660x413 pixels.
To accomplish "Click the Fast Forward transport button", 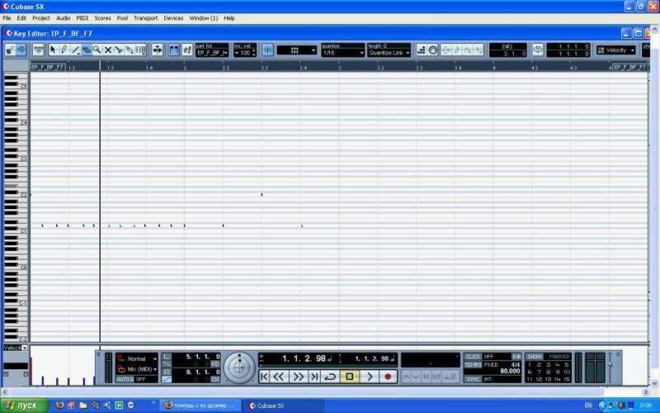I will [298, 377].
